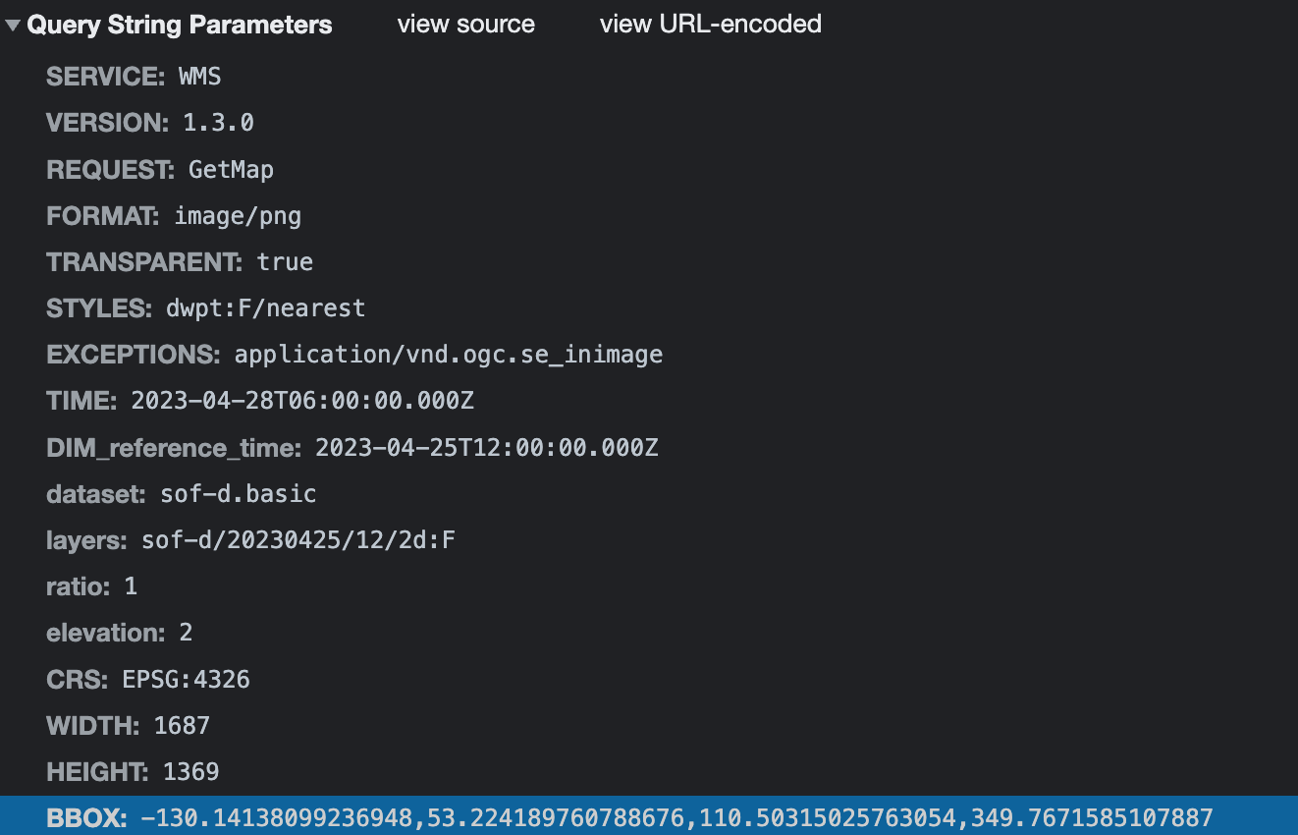This screenshot has height=835, width=1298.
Task: Select the SERVICE parameter value WMS
Action: click(x=199, y=76)
